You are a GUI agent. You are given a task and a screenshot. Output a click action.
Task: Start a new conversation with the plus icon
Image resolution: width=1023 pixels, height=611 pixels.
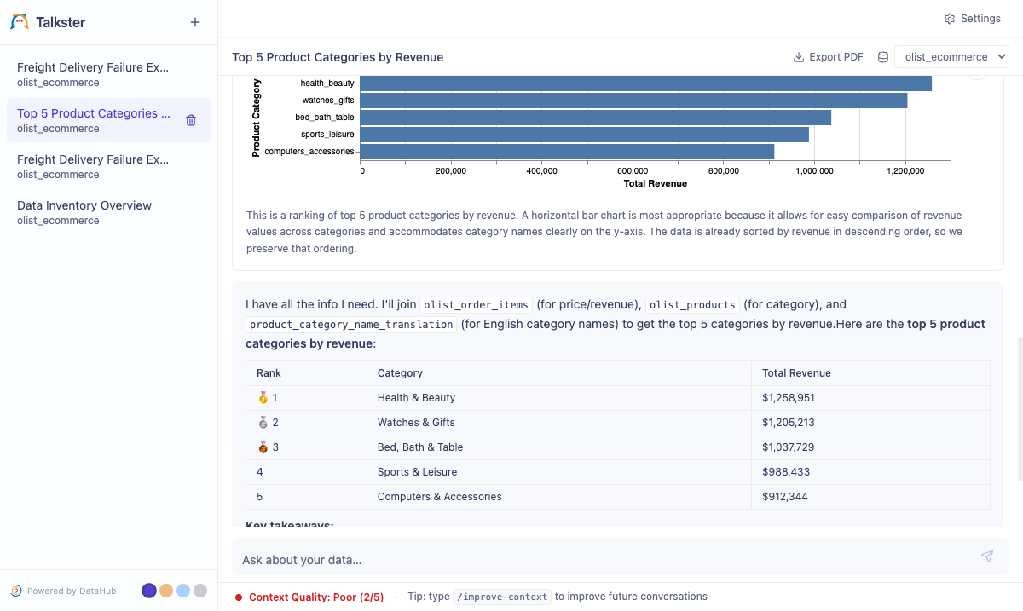point(195,22)
